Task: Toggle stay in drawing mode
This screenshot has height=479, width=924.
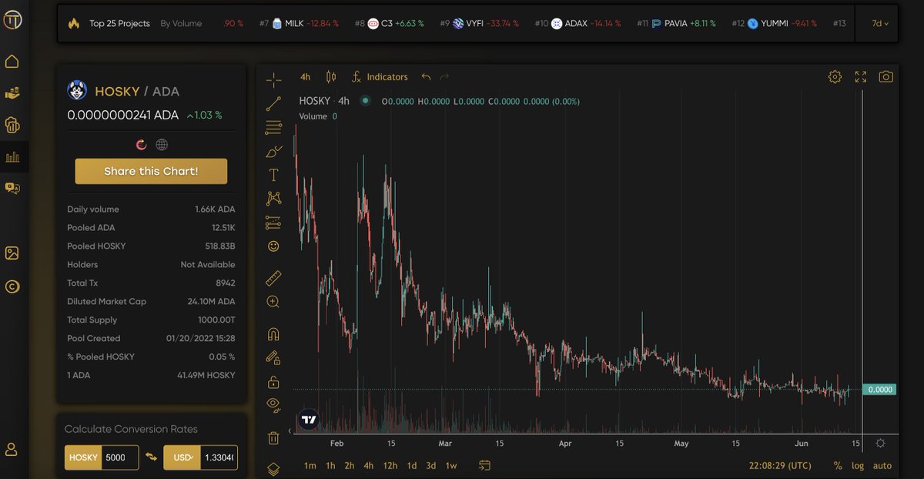Action: [273, 357]
